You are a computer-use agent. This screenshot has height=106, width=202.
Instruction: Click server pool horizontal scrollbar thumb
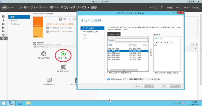[124, 70]
